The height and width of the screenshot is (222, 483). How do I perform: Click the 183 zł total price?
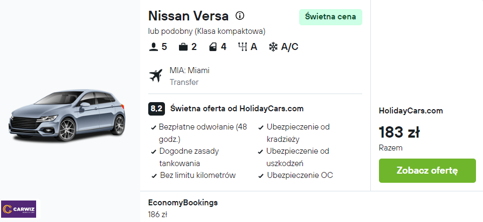(399, 132)
